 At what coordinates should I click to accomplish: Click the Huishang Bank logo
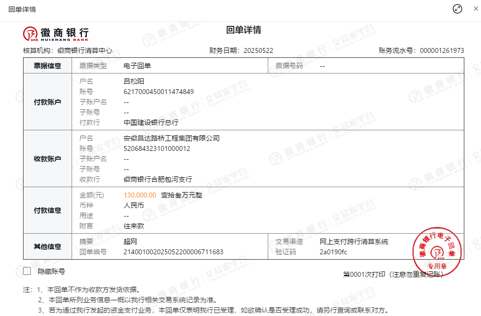56,33
